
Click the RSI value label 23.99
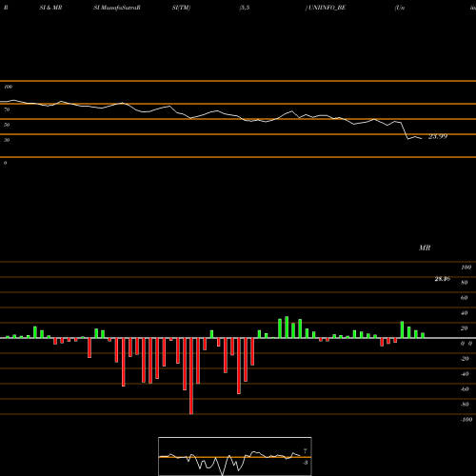[438, 136]
